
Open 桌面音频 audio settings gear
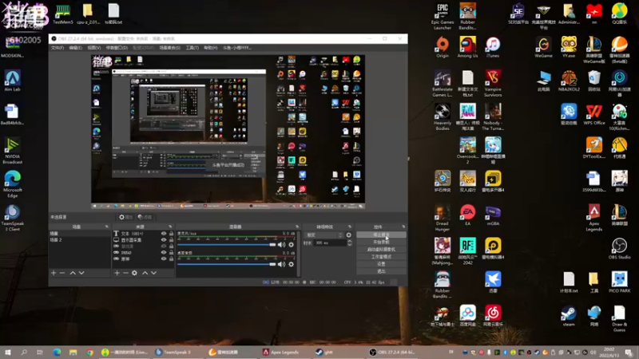pyautogui.click(x=291, y=264)
